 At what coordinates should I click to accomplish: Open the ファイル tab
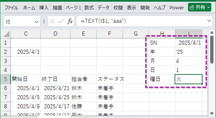(x=11, y=8)
